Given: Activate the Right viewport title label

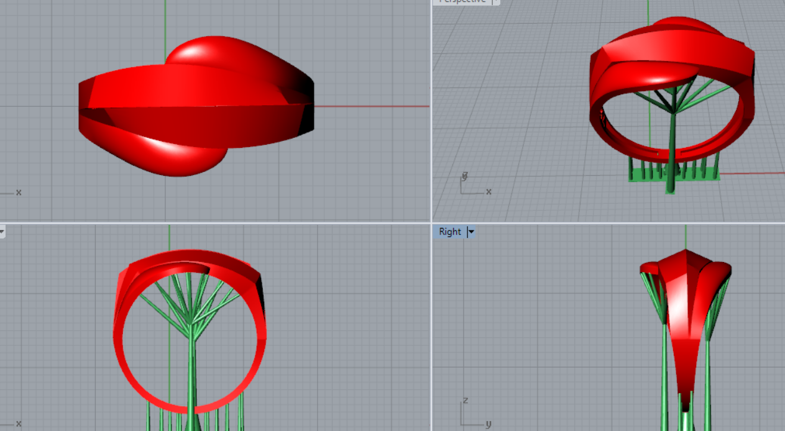Looking at the screenshot, I should [x=449, y=232].
